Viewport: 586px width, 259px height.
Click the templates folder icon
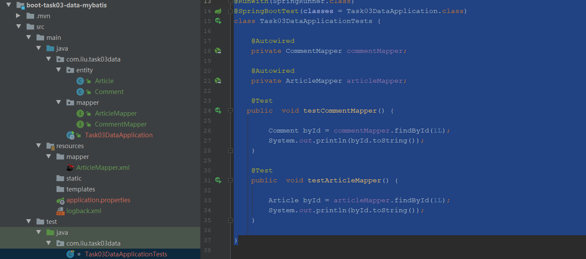click(60, 189)
